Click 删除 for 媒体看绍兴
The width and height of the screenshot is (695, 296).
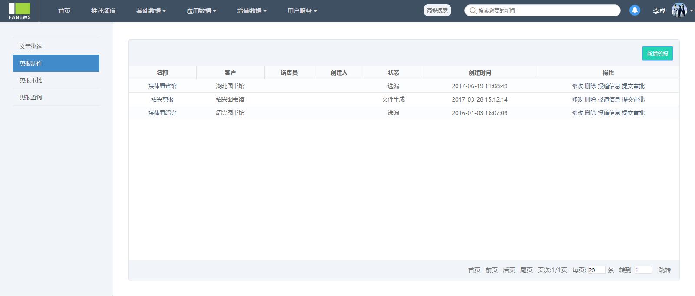tap(590, 113)
